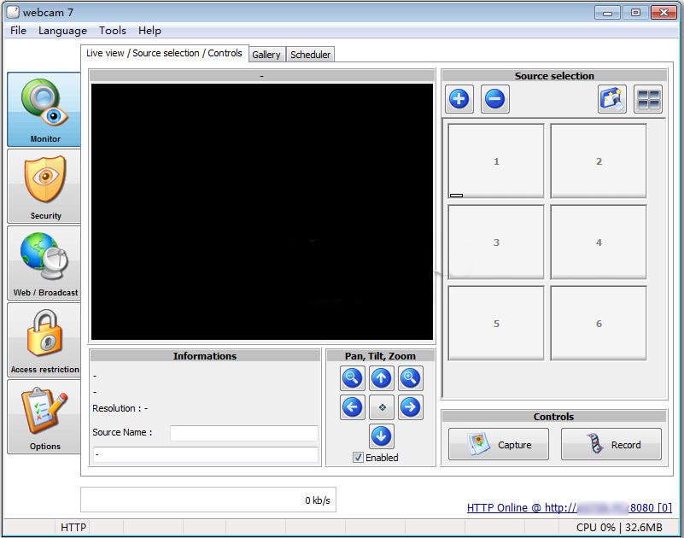The width and height of the screenshot is (684, 538).
Task: Select source slot 1
Action: point(496,161)
